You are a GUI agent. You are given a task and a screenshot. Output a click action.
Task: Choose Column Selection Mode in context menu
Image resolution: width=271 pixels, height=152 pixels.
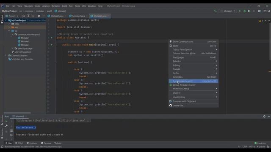pyautogui.click(x=194, y=53)
